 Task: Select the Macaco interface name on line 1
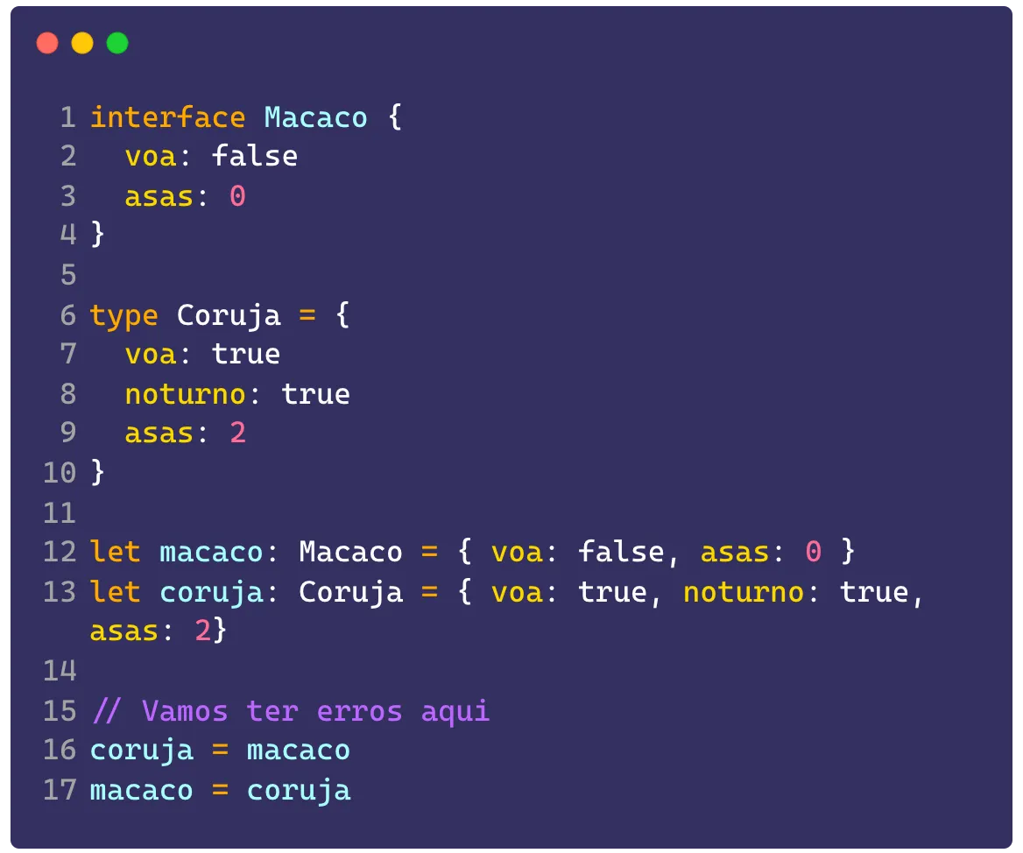coord(316,118)
